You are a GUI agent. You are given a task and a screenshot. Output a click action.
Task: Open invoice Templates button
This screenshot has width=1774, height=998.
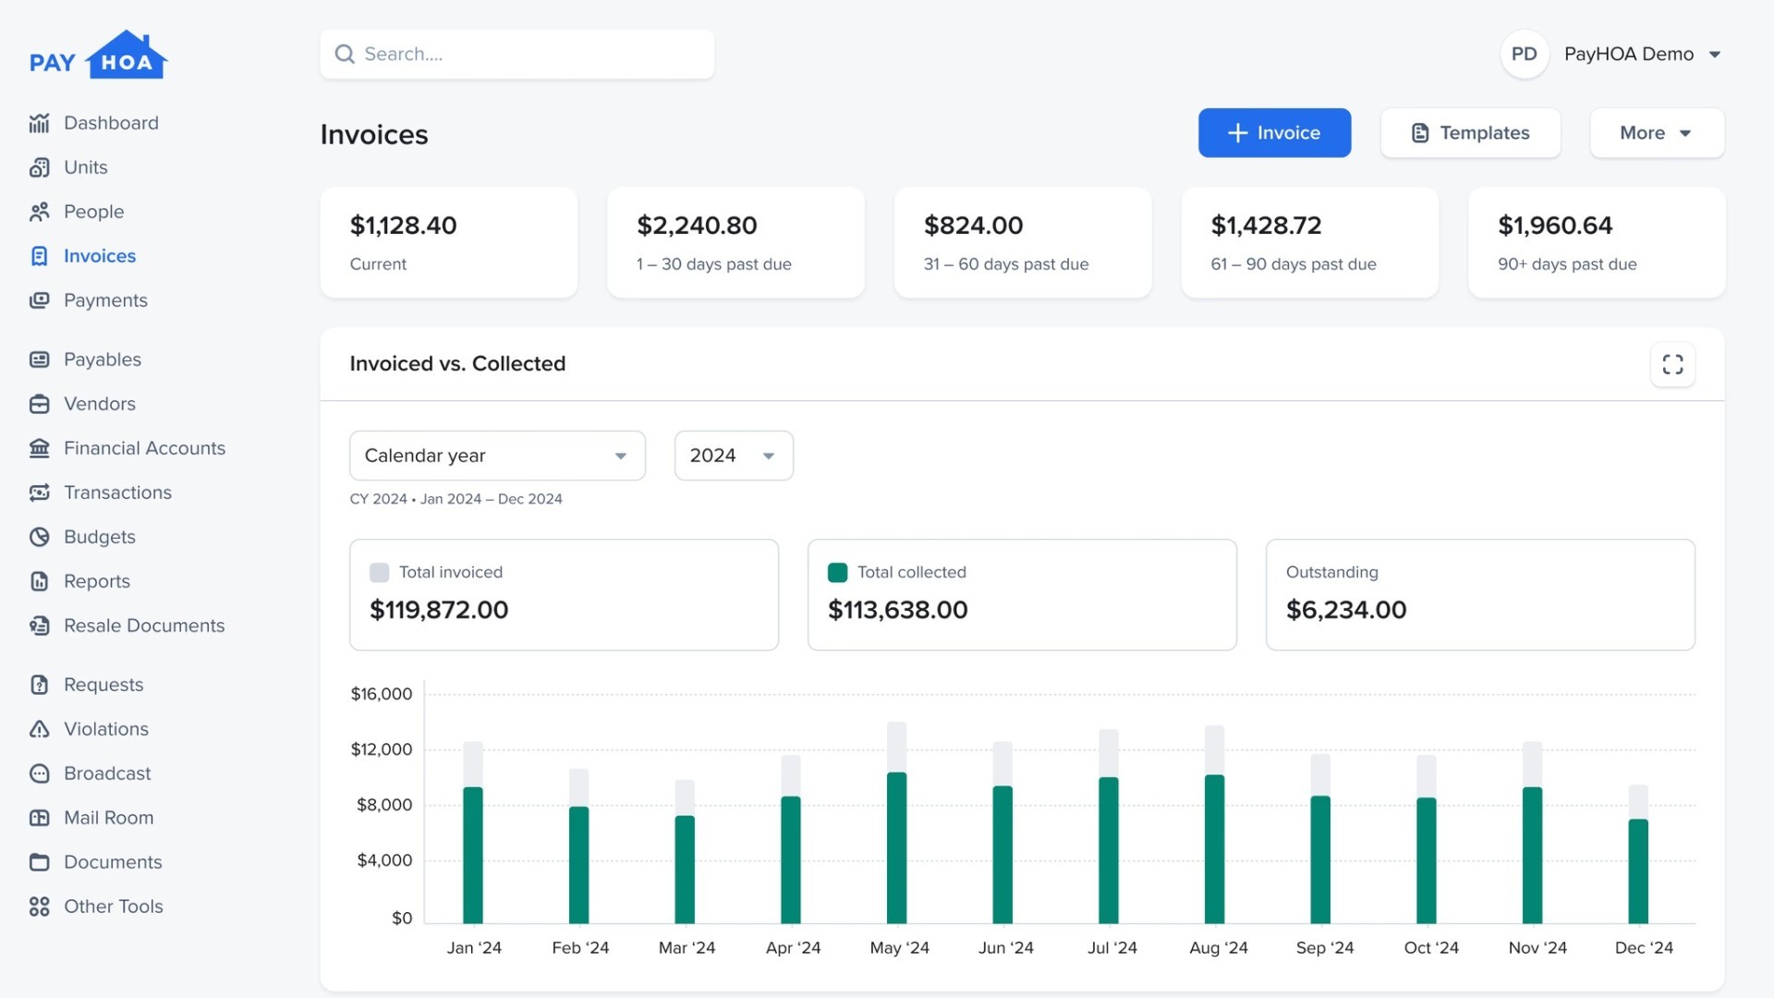(x=1470, y=133)
